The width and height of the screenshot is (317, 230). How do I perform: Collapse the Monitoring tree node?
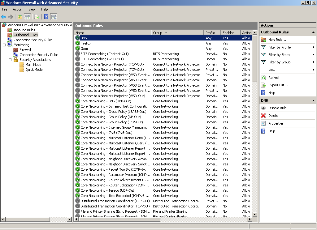(x=4, y=45)
